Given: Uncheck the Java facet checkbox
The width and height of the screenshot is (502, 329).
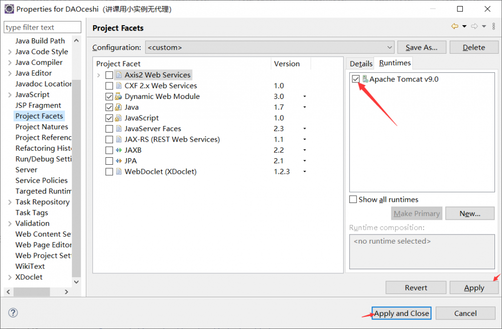Looking at the screenshot, I should pos(109,107).
